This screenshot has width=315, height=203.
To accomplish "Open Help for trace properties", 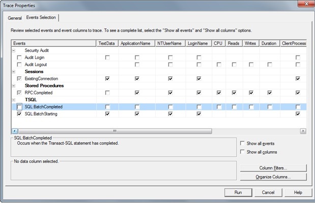I will point(298,192).
